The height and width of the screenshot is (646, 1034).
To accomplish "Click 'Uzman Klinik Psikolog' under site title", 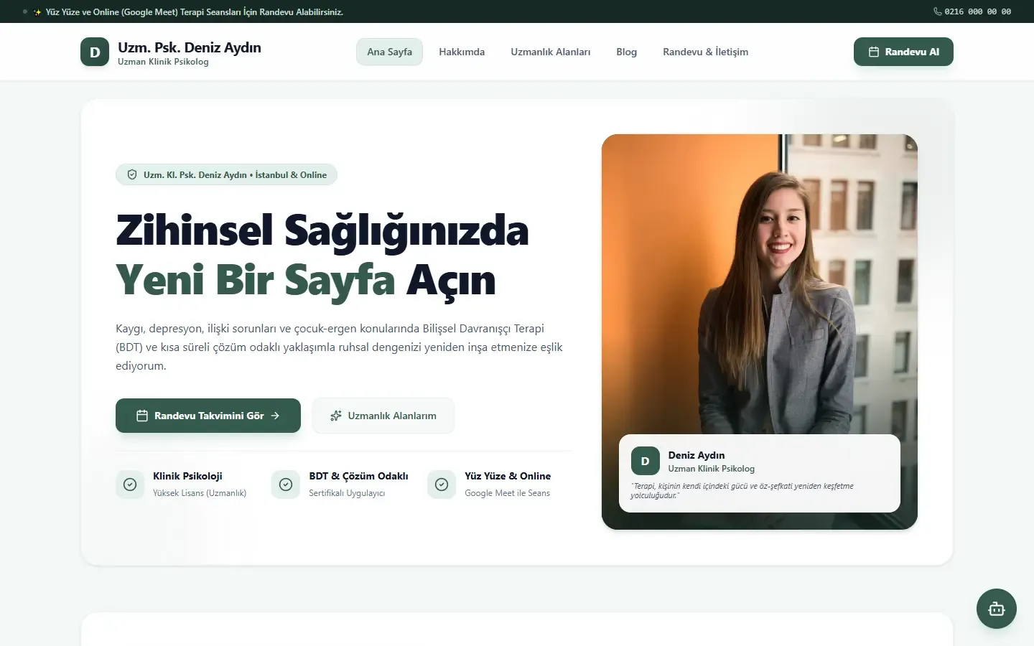I will (163, 62).
